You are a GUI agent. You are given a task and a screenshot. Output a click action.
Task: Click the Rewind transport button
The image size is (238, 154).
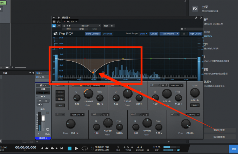(47, 148)
